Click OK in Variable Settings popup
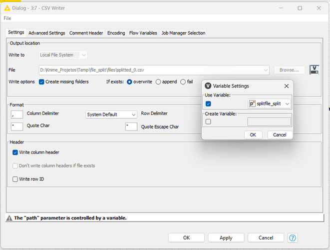 253,135
